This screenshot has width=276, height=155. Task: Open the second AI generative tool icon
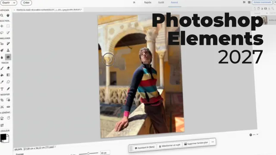click(9, 118)
